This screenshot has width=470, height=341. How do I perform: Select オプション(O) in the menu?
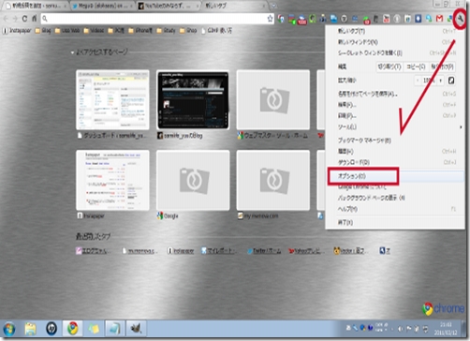395,176
